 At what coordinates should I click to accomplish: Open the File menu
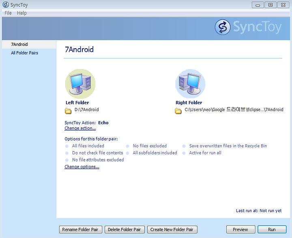coord(8,13)
